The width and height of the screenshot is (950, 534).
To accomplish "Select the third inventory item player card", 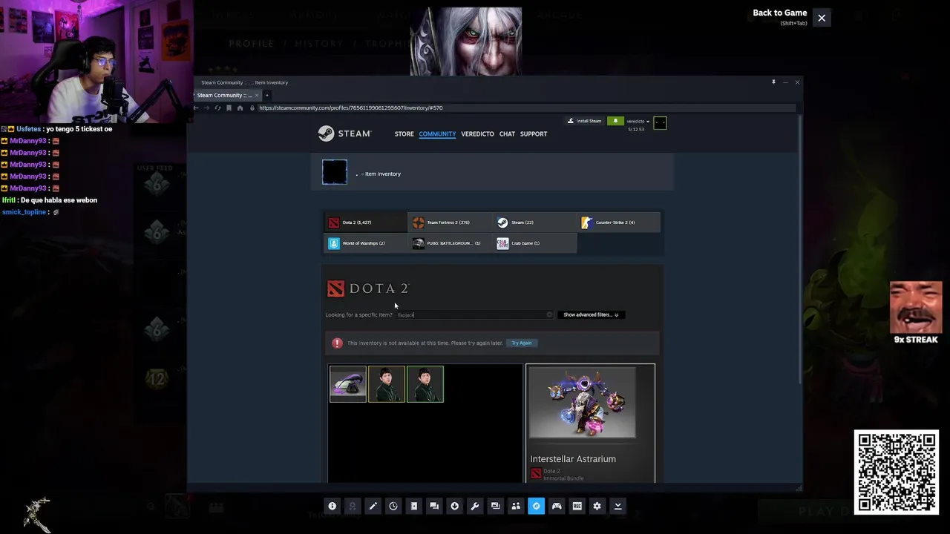I will coord(425,384).
